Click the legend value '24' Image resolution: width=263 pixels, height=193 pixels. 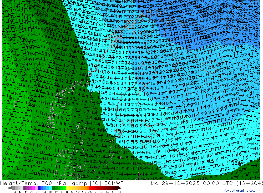point(90,192)
